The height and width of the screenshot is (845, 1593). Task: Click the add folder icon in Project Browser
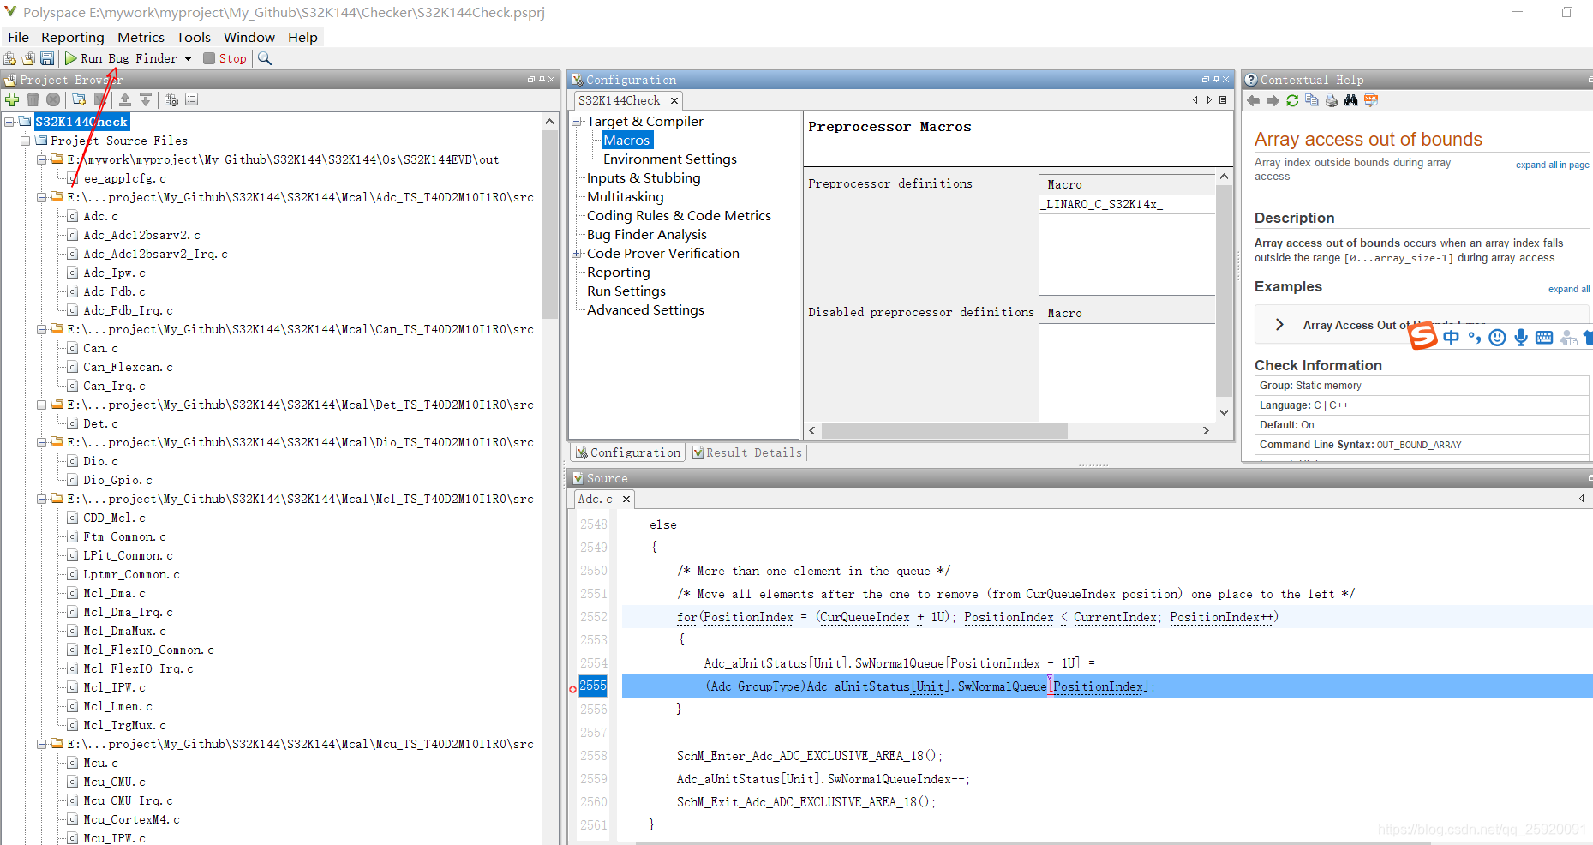point(79,99)
